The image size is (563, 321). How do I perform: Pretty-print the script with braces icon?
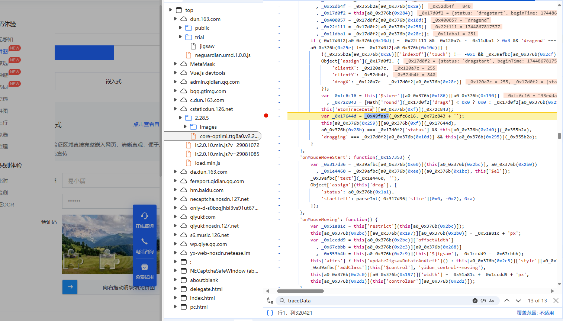[x=270, y=313]
